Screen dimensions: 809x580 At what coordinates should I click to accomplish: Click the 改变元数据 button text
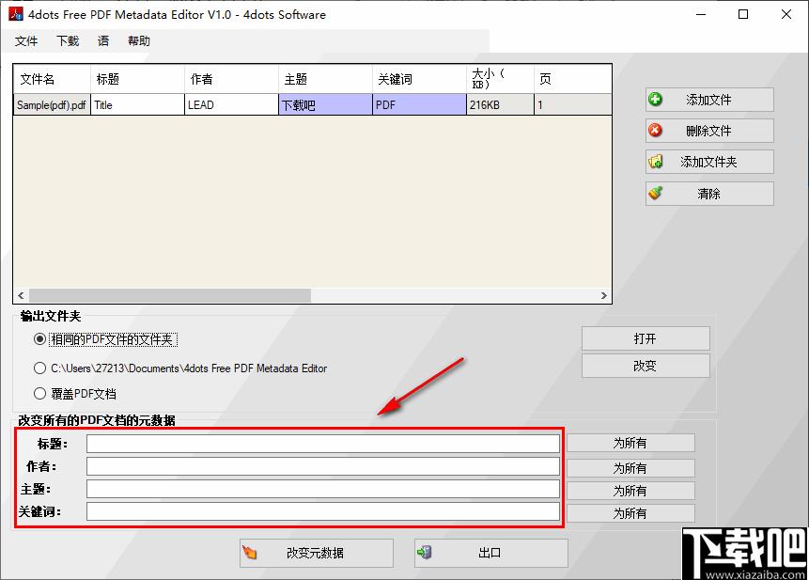(x=315, y=553)
